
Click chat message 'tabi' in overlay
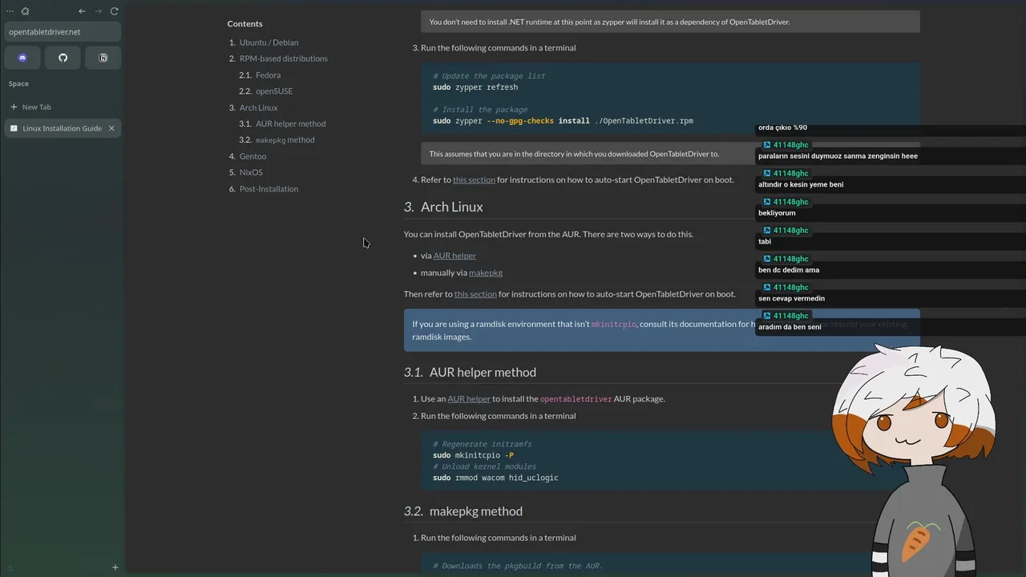click(765, 241)
